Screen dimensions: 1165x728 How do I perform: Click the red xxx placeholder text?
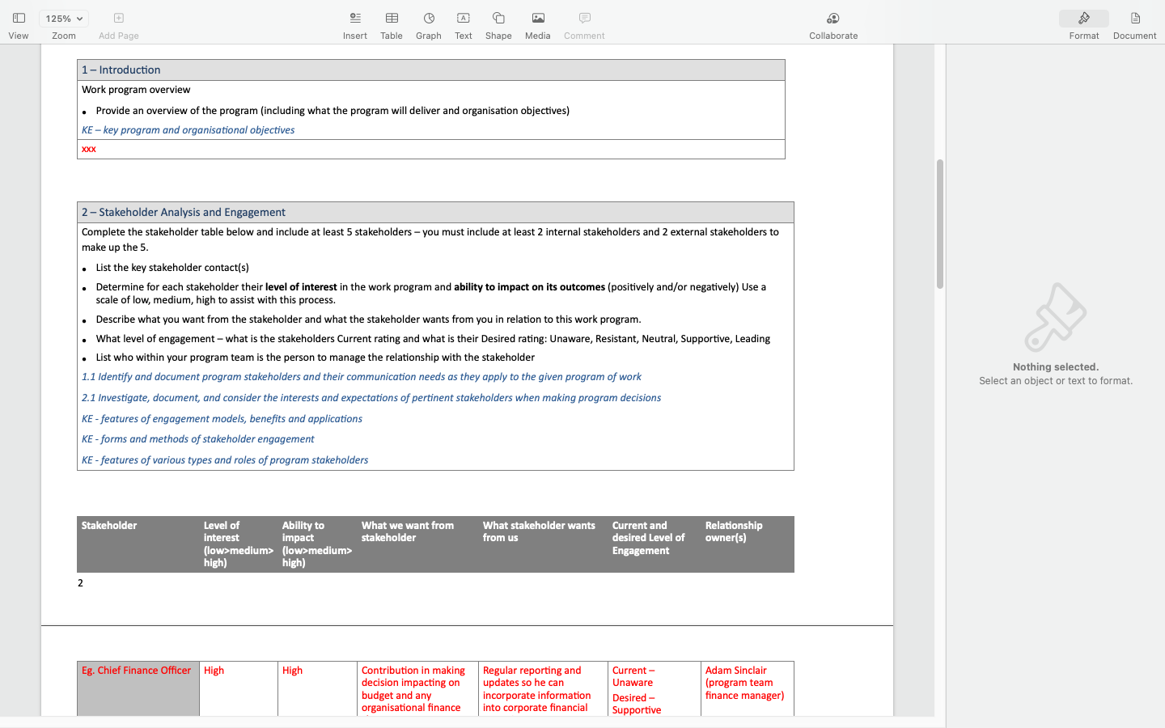88,149
